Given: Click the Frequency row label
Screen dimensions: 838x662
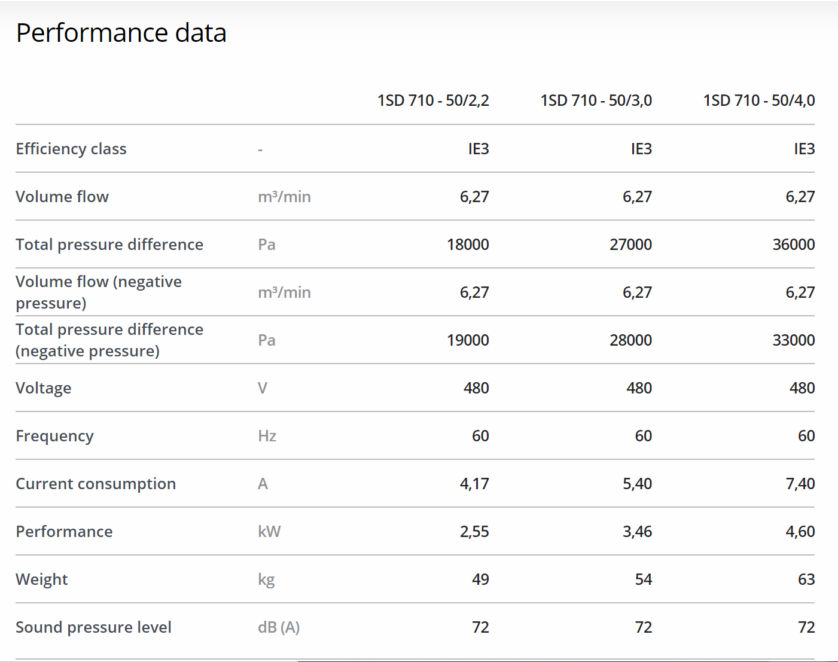Looking at the screenshot, I should [x=54, y=436].
